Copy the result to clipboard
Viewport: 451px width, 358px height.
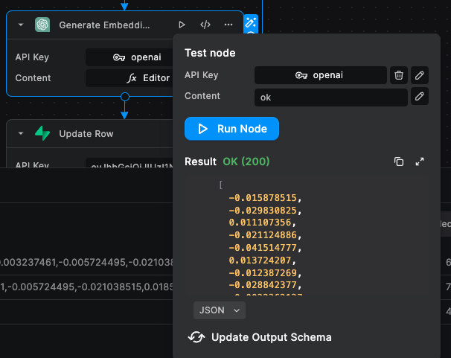click(399, 162)
